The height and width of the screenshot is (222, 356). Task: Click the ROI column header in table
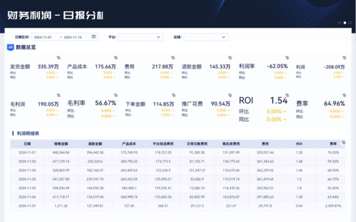click(x=299, y=144)
